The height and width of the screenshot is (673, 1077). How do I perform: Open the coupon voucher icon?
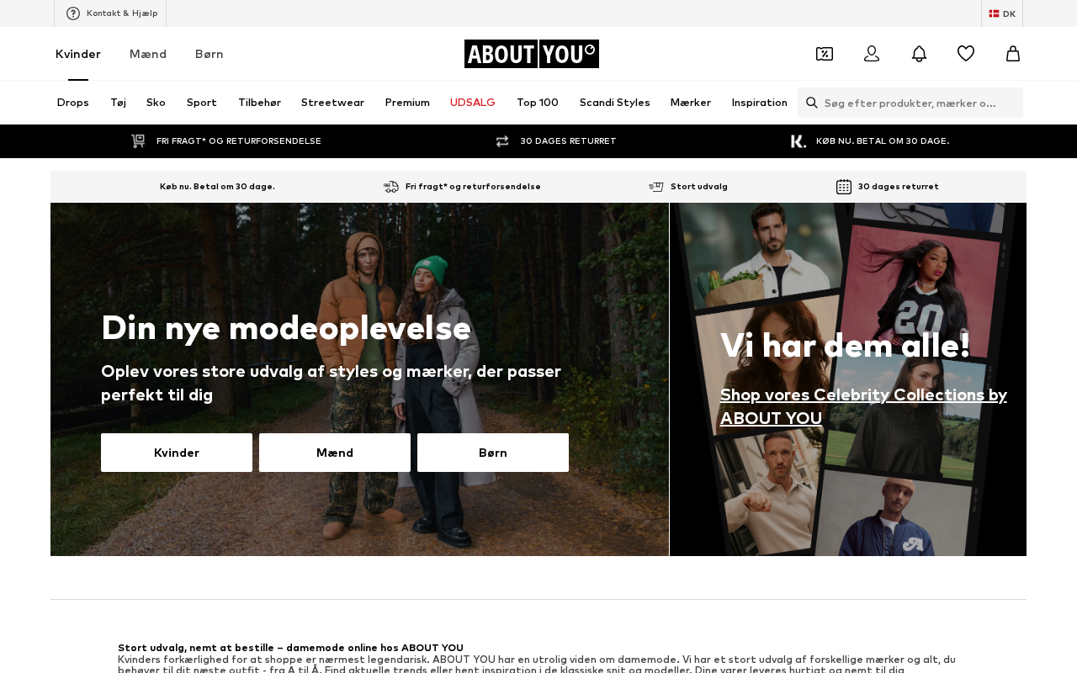[x=825, y=54]
